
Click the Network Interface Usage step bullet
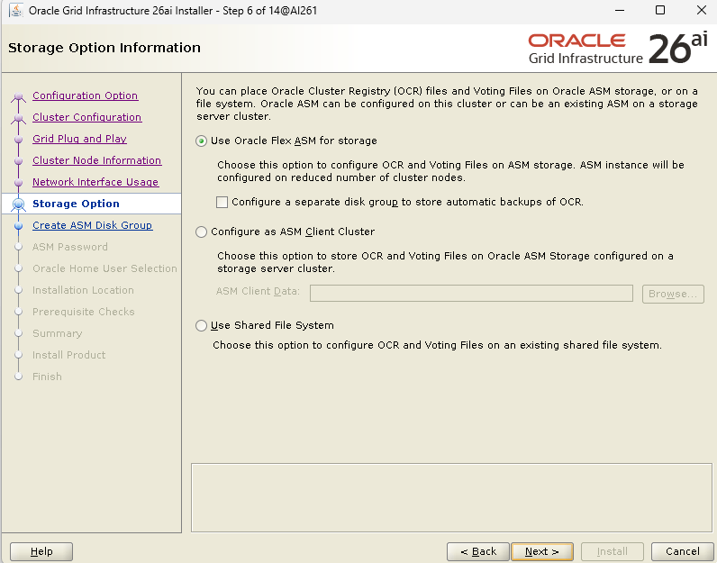point(18,183)
